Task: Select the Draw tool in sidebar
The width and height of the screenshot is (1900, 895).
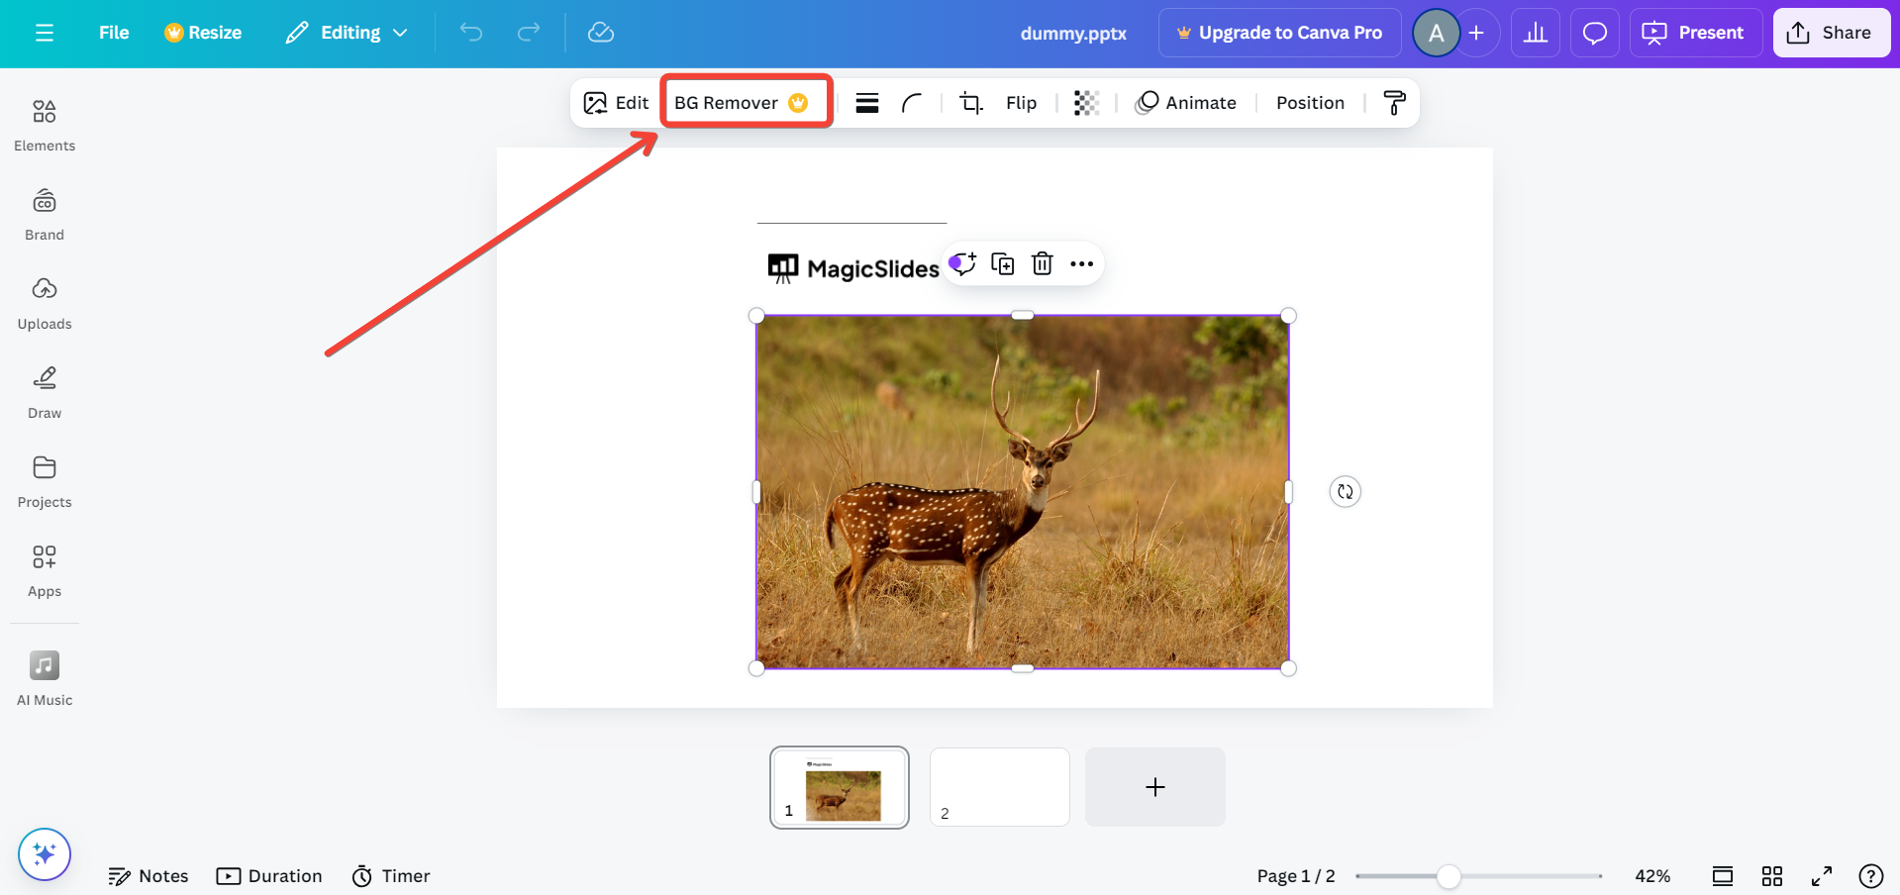Action: 45,392
